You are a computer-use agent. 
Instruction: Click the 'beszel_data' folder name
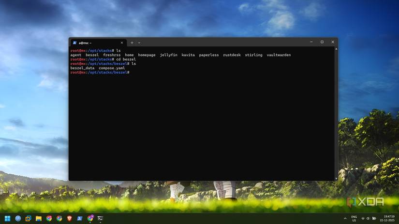[x=82, y=68]
